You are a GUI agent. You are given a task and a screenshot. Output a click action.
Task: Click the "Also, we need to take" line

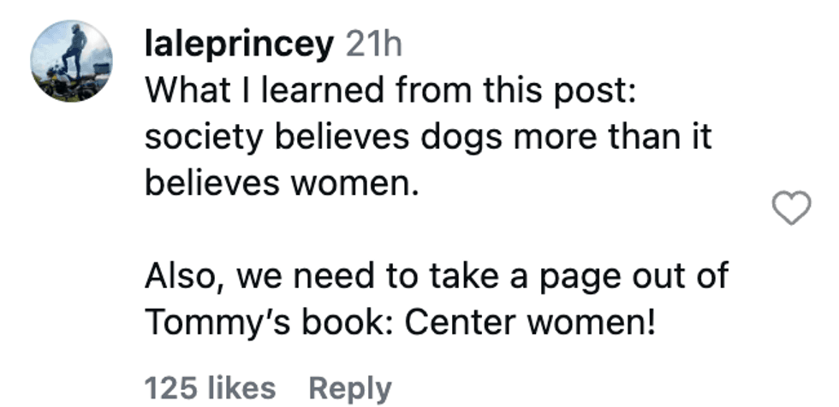pyautogui.click(x=437, y=276)
